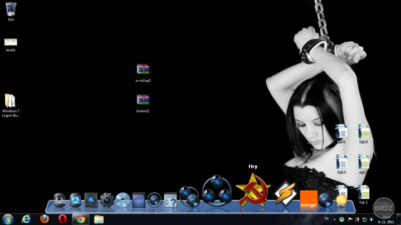Open Action Center flag tray icon

coord(350,219)
